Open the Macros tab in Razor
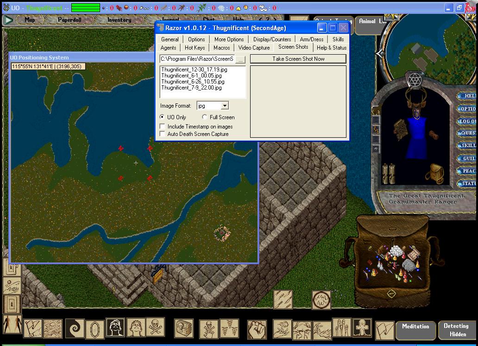This screenshot has width=478, height=346. (x=221, y=48)
